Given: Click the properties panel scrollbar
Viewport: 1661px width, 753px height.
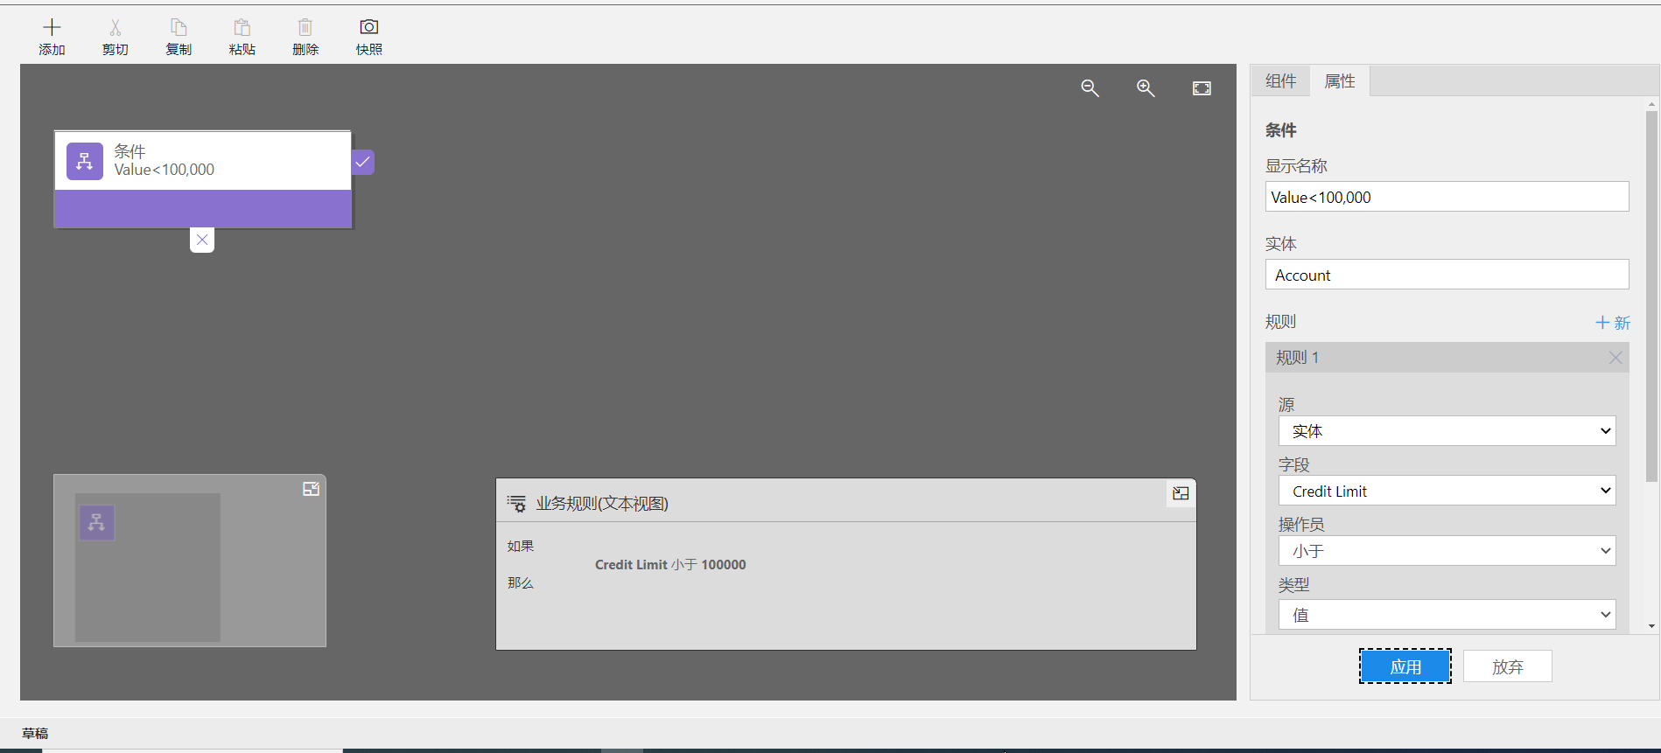Looking at the screenshot, I should 1651,296.
